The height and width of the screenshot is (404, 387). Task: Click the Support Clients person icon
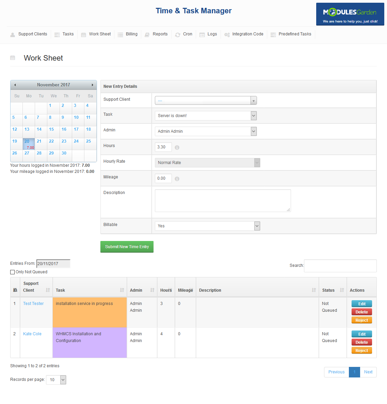[12, 35]
